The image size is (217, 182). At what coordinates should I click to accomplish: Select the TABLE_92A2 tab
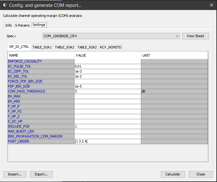point(87,47)
